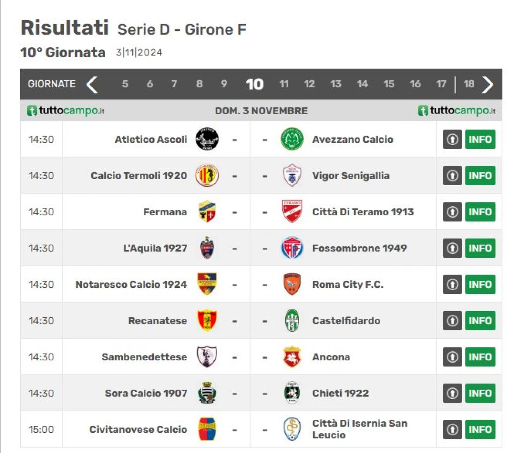Jump to giornata 18

pyautogui.click(x=469, y=84)
